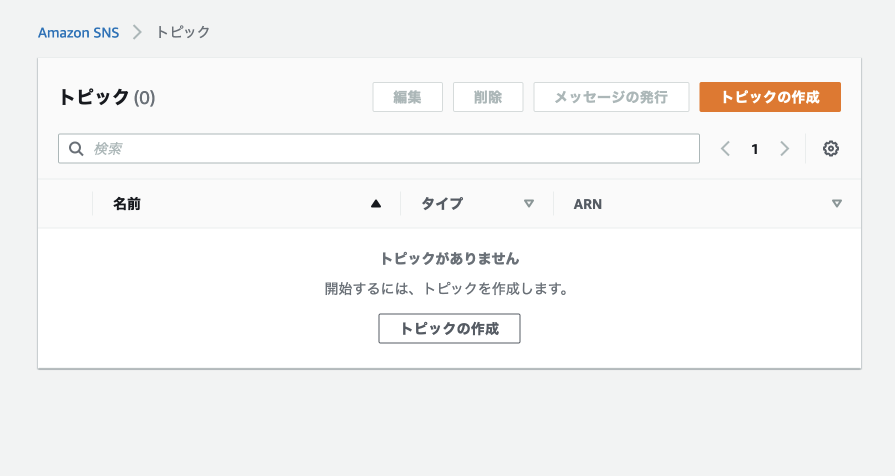
Task: Click the disabled メッセージの発行 button
Action: pos(610,97)
